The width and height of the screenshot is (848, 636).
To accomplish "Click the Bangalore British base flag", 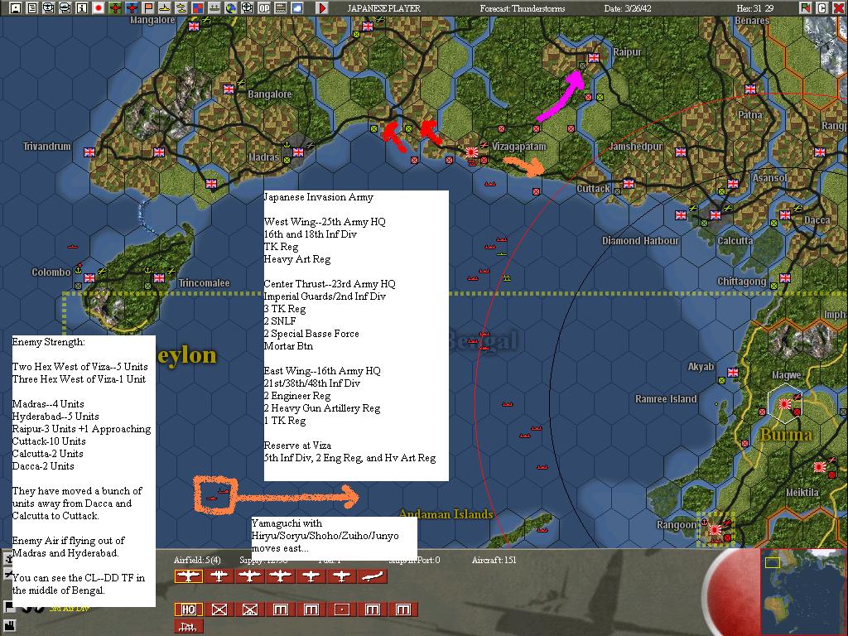I will (x=229, y=89).
